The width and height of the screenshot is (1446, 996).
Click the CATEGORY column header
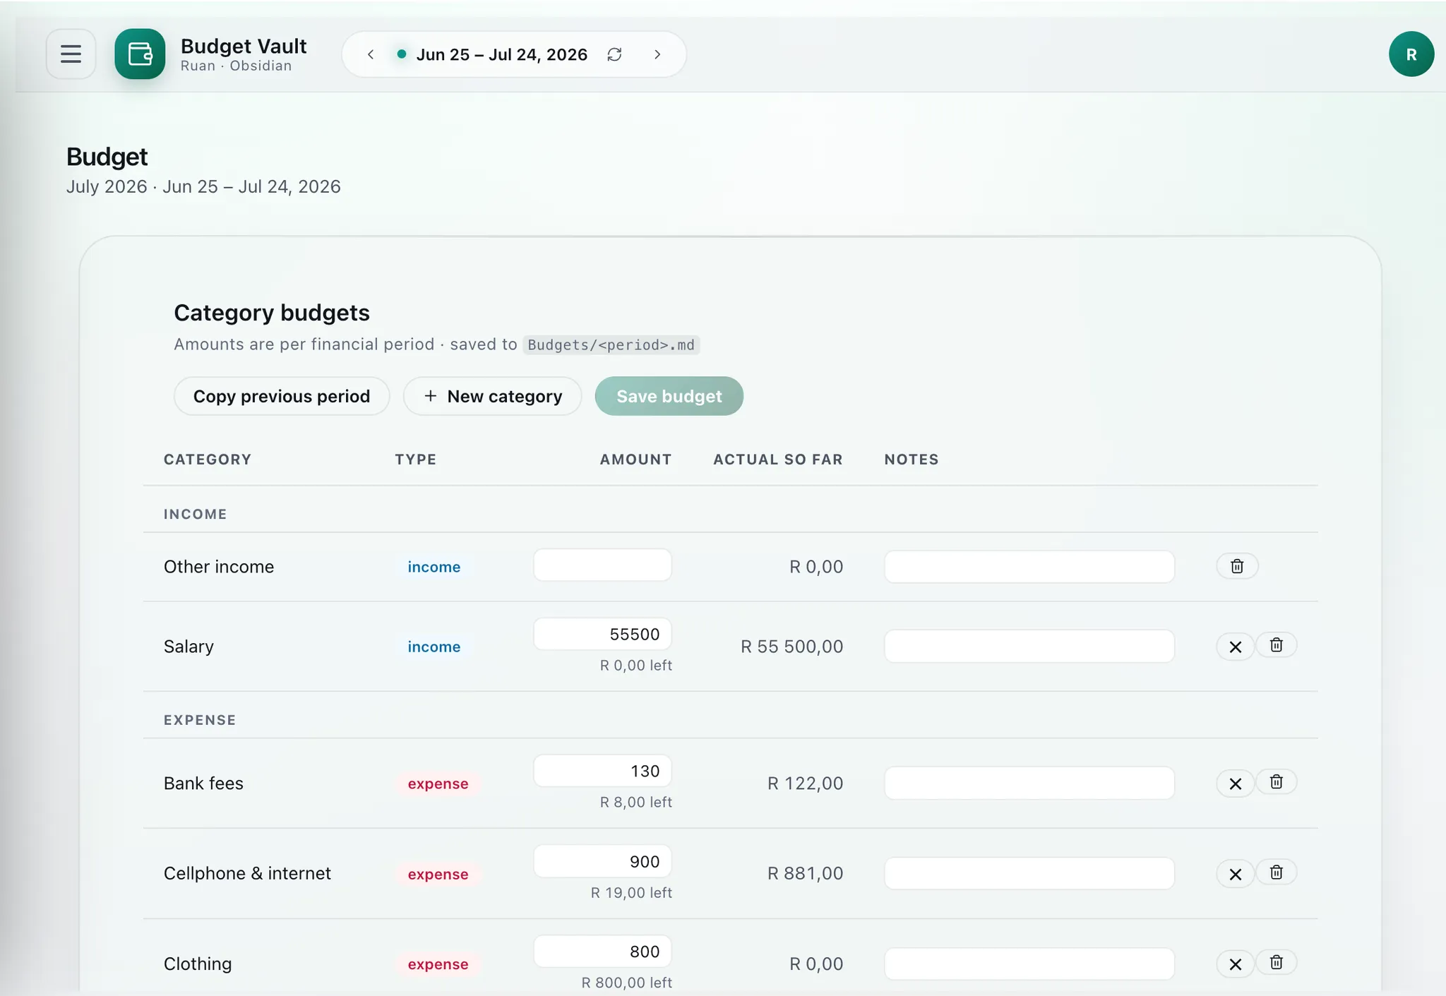208,460
